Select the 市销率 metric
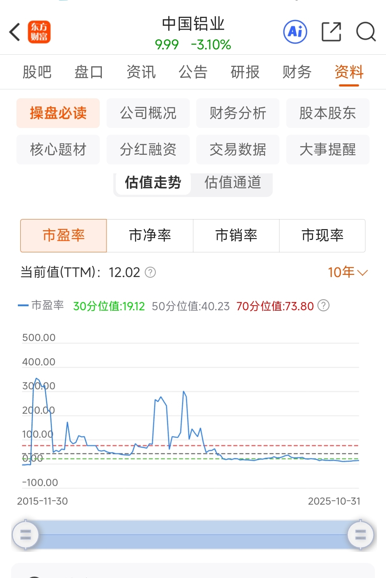 pos(236,236)
